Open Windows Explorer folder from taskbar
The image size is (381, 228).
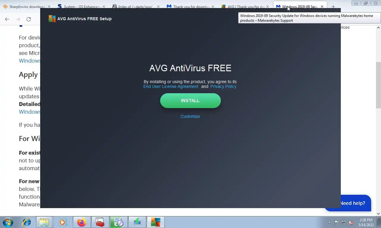click(44, 222)
